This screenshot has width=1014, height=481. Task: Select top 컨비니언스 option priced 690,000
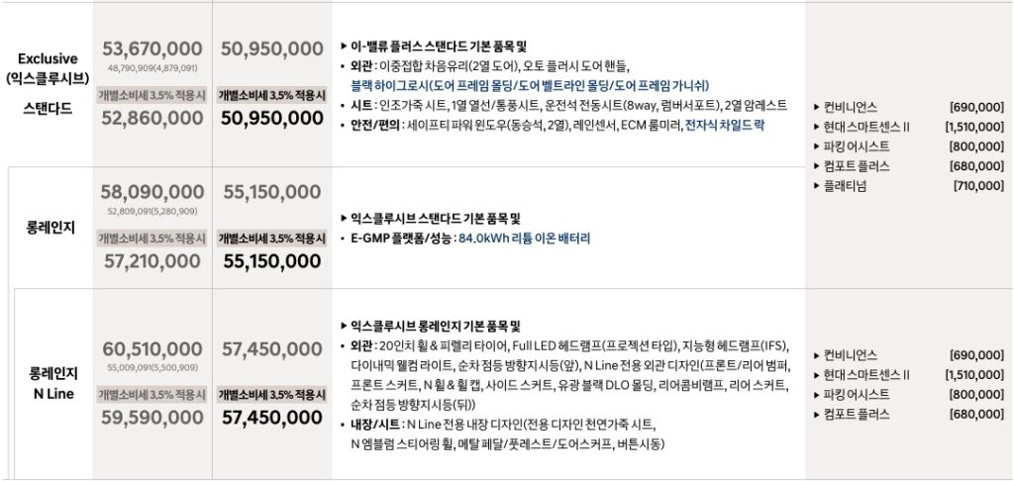(x=909, y=107)
